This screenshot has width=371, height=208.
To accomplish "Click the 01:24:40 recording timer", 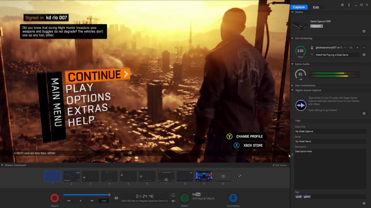I will 145,196.
